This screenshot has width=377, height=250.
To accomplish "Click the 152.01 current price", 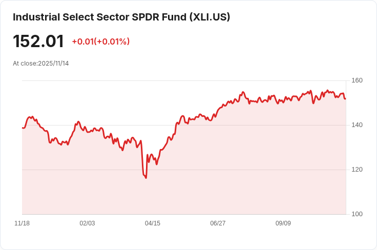I will coord(38,41).
